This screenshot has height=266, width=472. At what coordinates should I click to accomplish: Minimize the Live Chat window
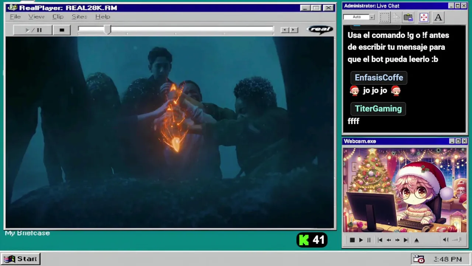(x=451, y=6)
